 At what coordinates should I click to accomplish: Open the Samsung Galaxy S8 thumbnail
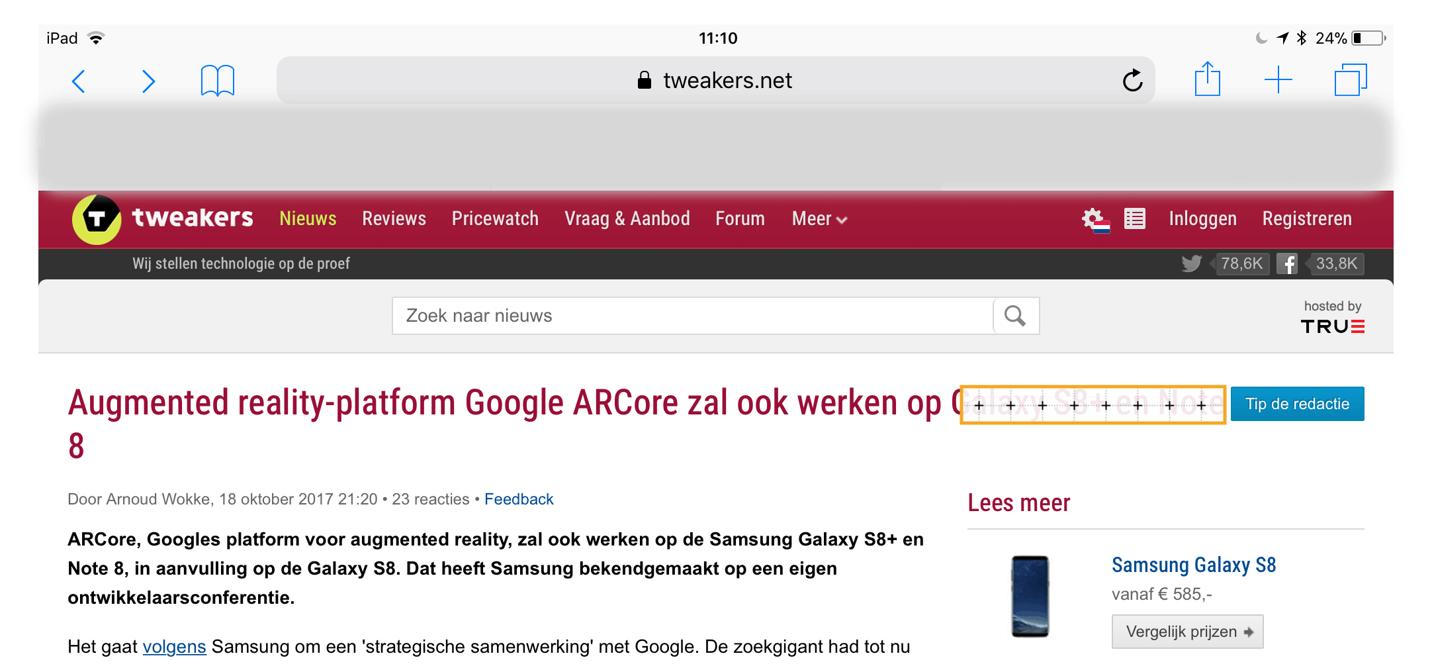click(1030, 596)
